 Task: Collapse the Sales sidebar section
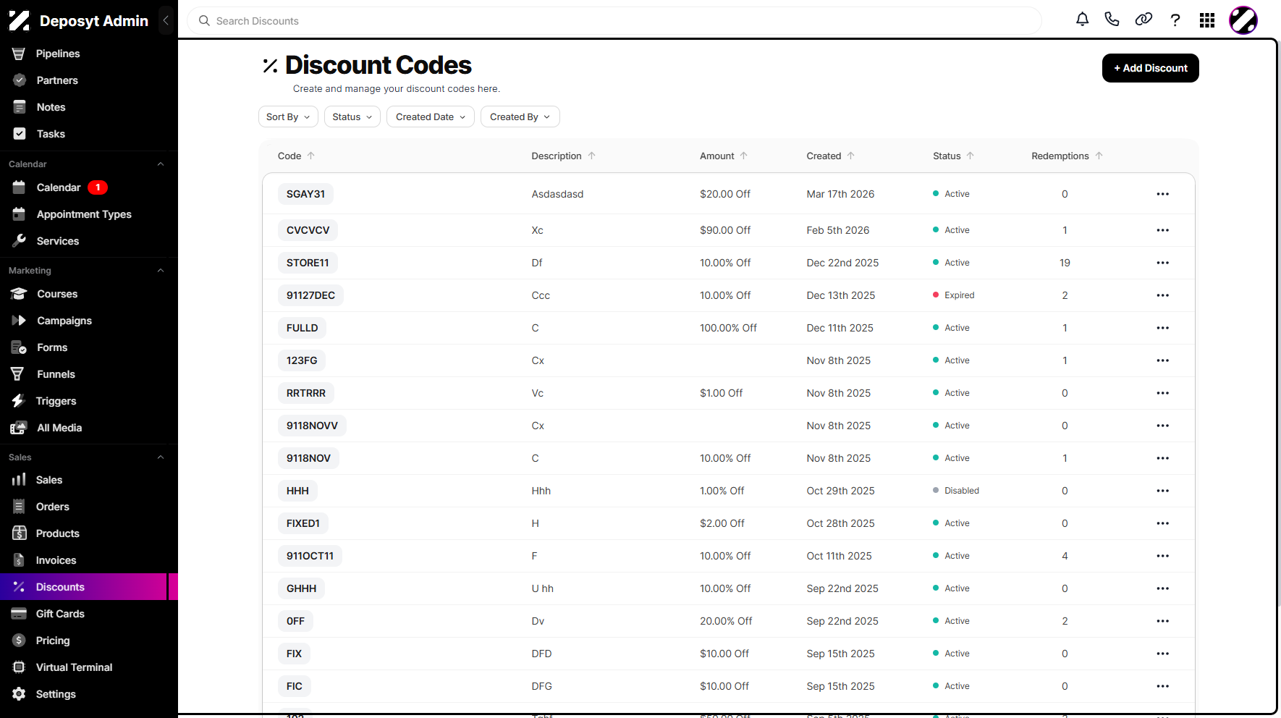click(x=161, y=457)
